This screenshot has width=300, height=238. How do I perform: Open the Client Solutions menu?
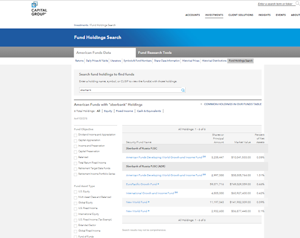point(240,15)
